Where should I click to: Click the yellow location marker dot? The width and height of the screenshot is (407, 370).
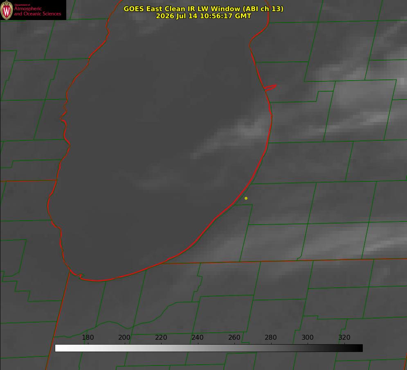point(246,198)
